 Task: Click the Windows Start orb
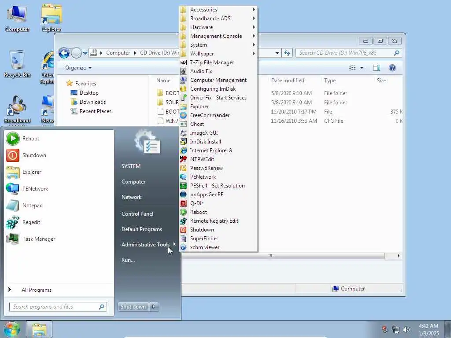coord(11,330)
